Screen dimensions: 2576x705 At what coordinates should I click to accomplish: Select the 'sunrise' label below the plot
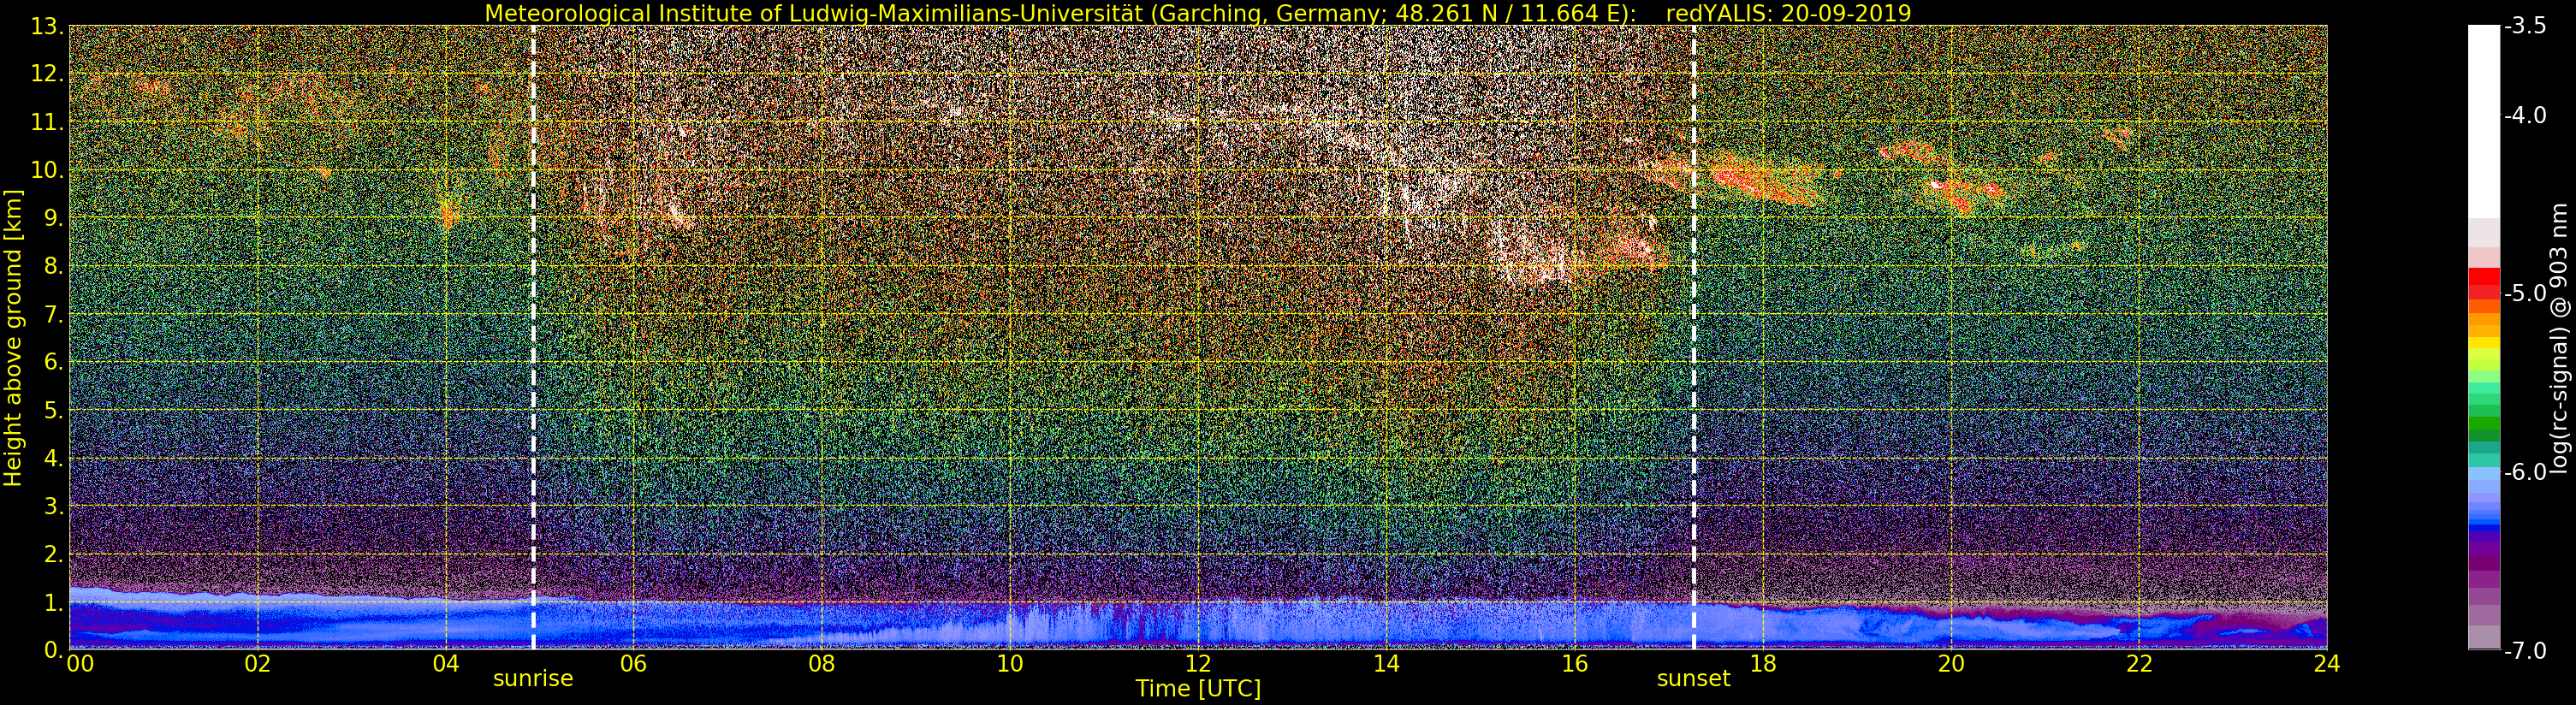(x=533, y=678)
